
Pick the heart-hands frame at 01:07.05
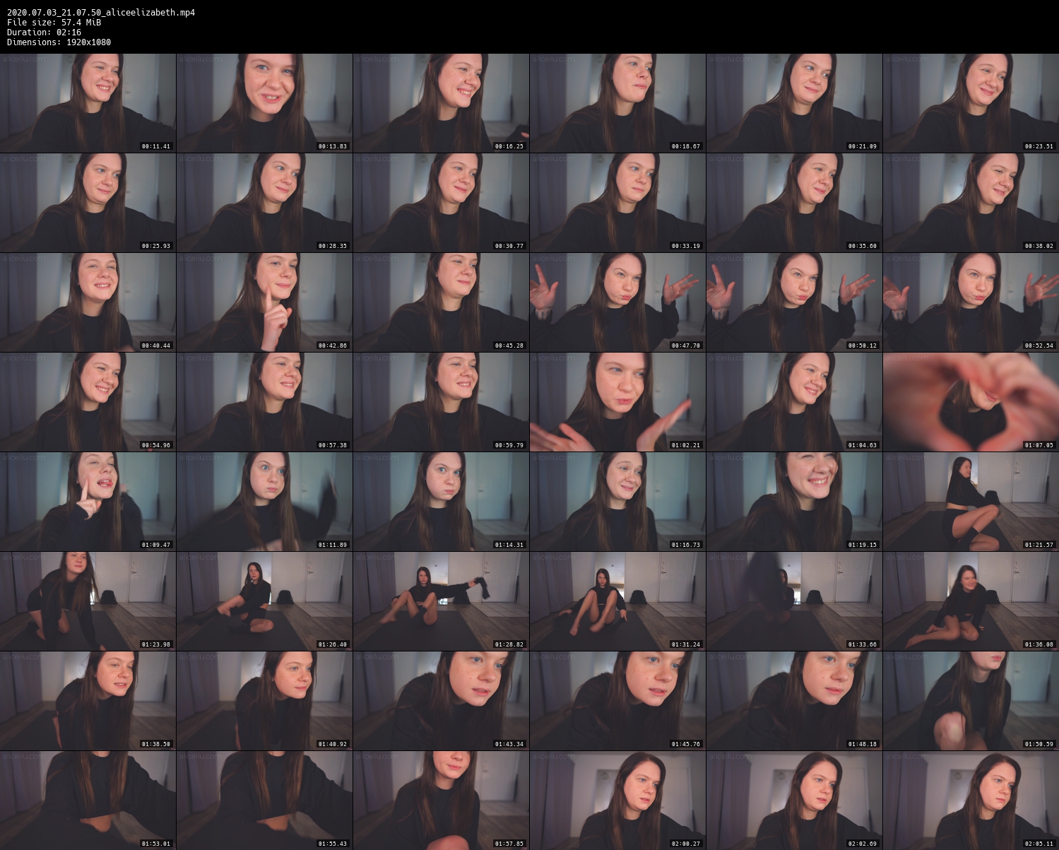[971, 401]
